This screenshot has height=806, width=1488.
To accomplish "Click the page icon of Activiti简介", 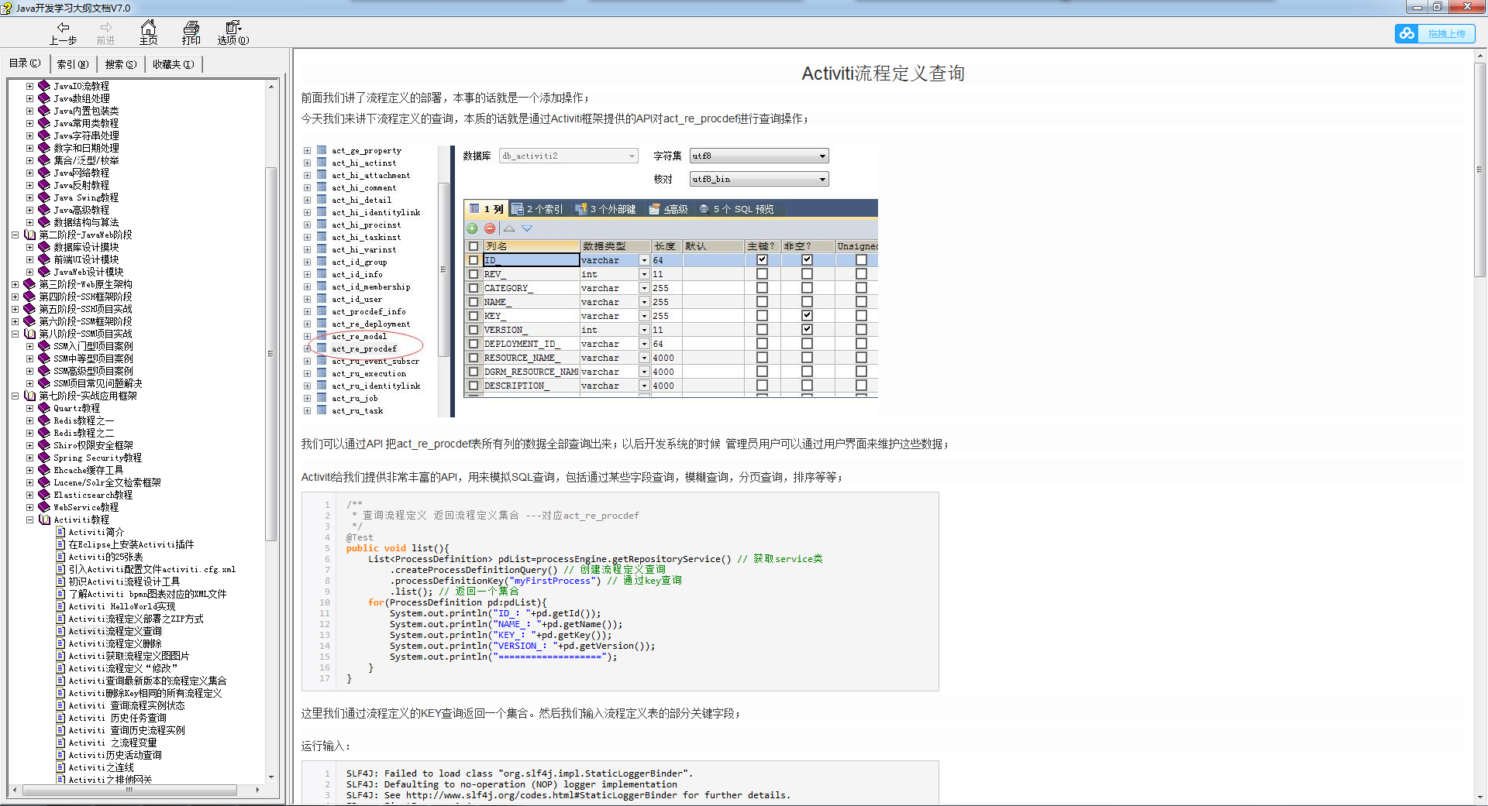I will [x=60, y=532].
